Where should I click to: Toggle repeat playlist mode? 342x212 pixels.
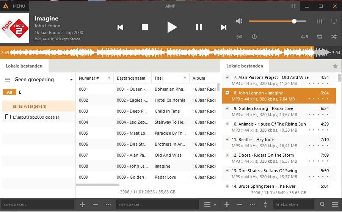(320, 37)
